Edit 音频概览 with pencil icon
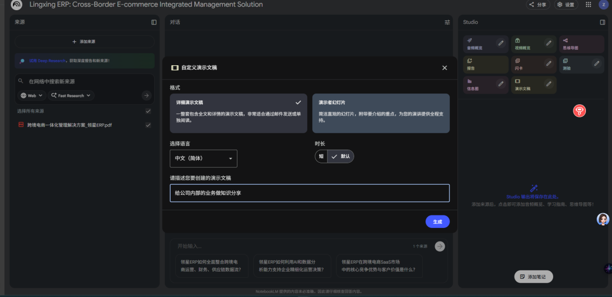612x297 pixels. (x=501, y=43)
